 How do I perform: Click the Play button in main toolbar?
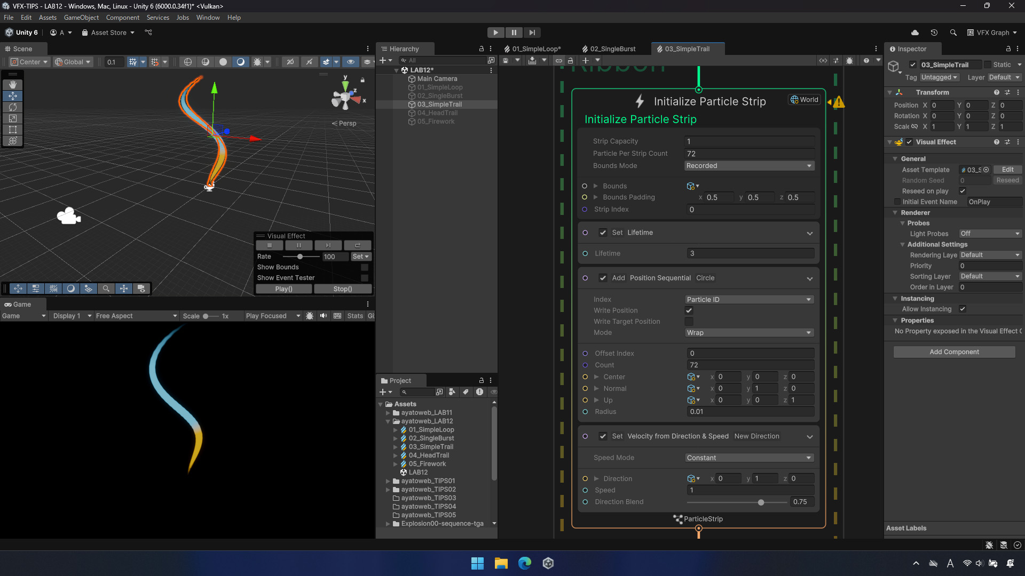(x=495, y=33)
